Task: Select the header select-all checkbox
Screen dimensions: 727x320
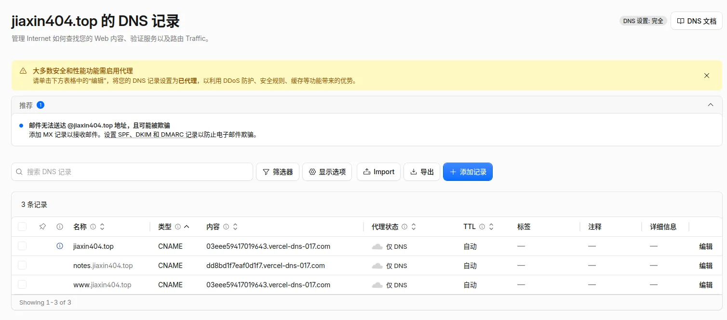Action: pyautogui.click(x=22, y=227)
